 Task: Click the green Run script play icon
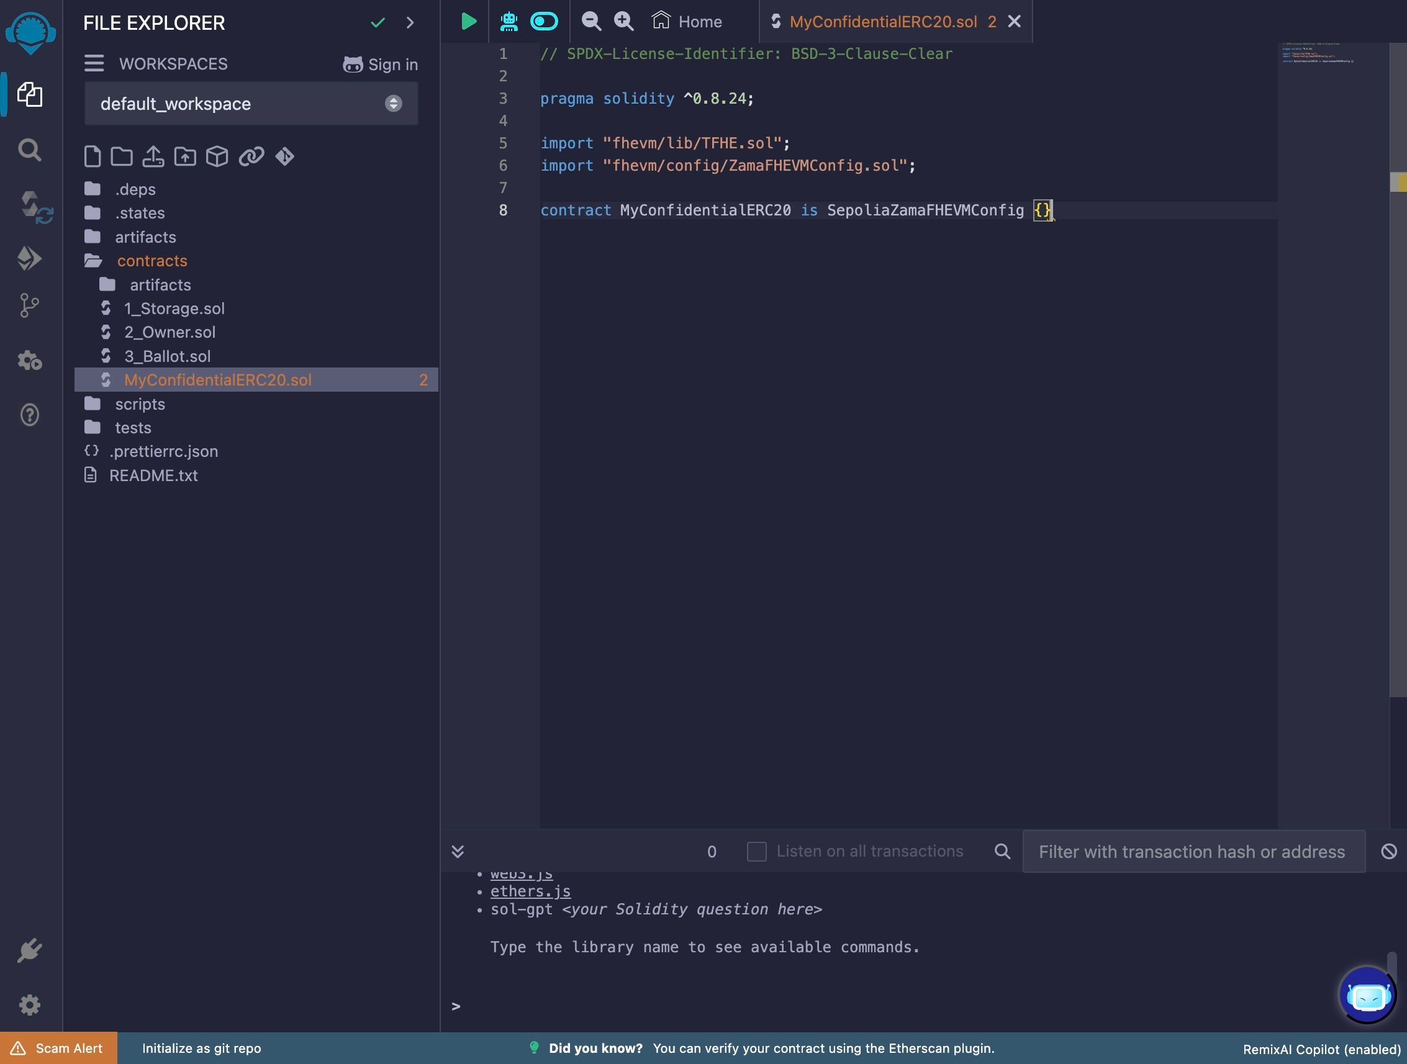click(x=468, y=21)
